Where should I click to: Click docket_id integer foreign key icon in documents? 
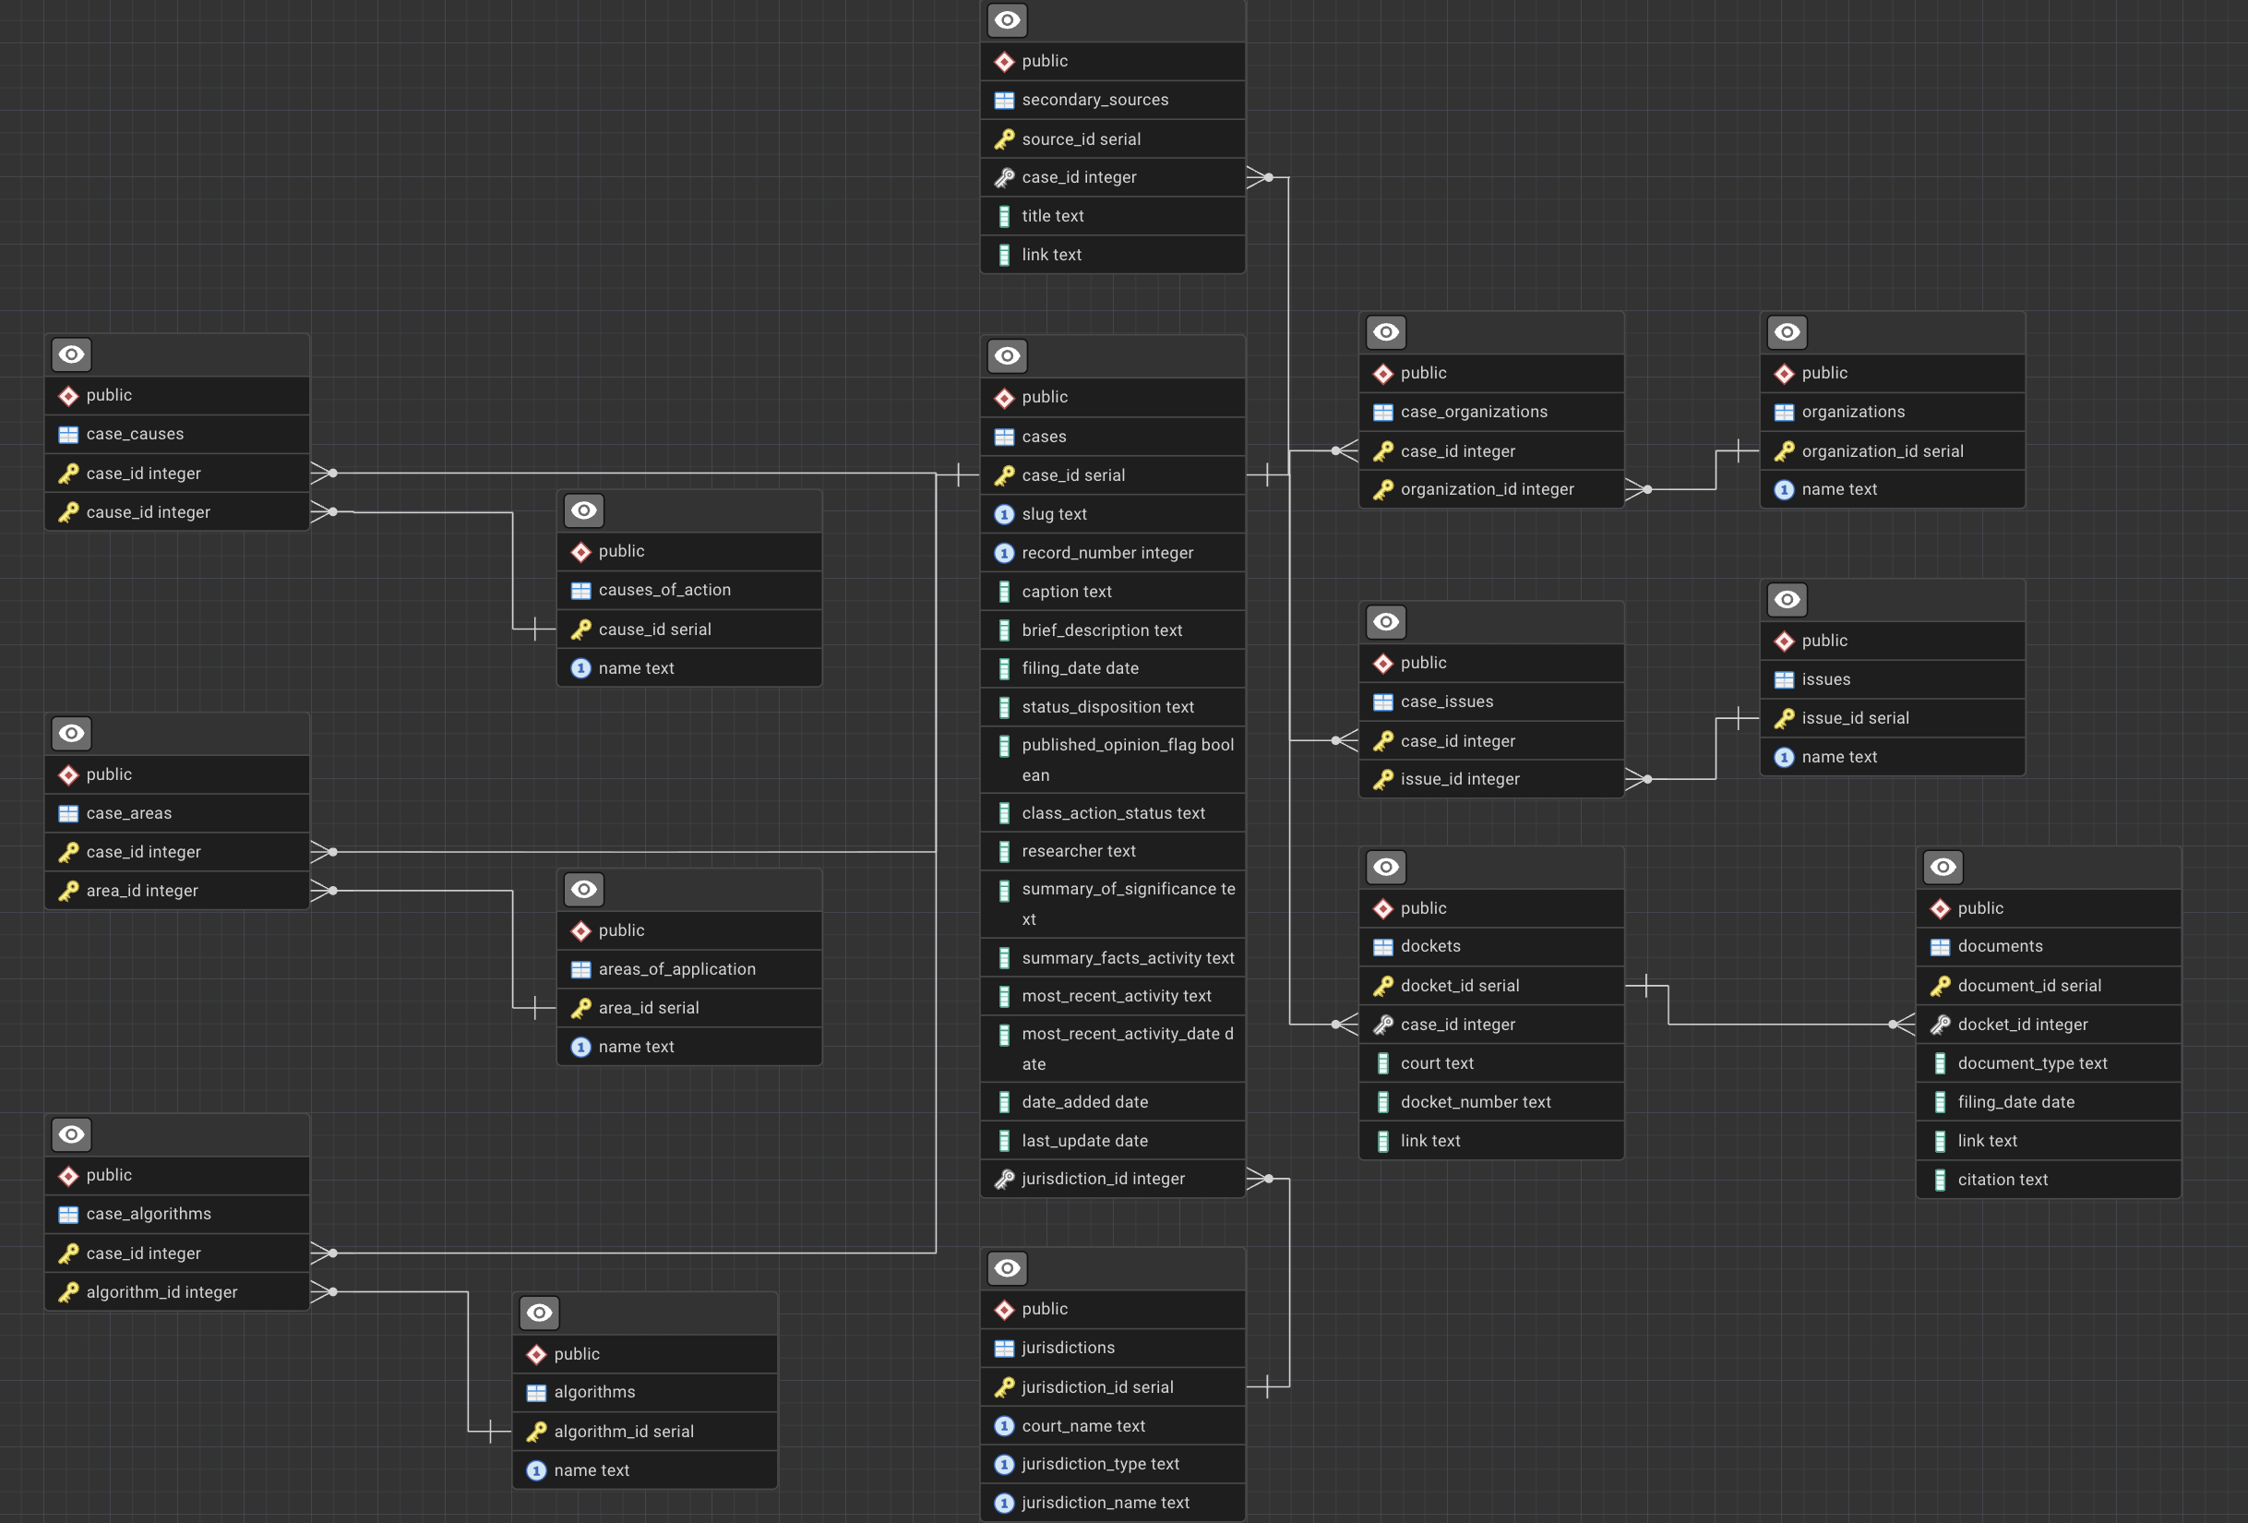pyautogui.click(x=1940, y=1025)
